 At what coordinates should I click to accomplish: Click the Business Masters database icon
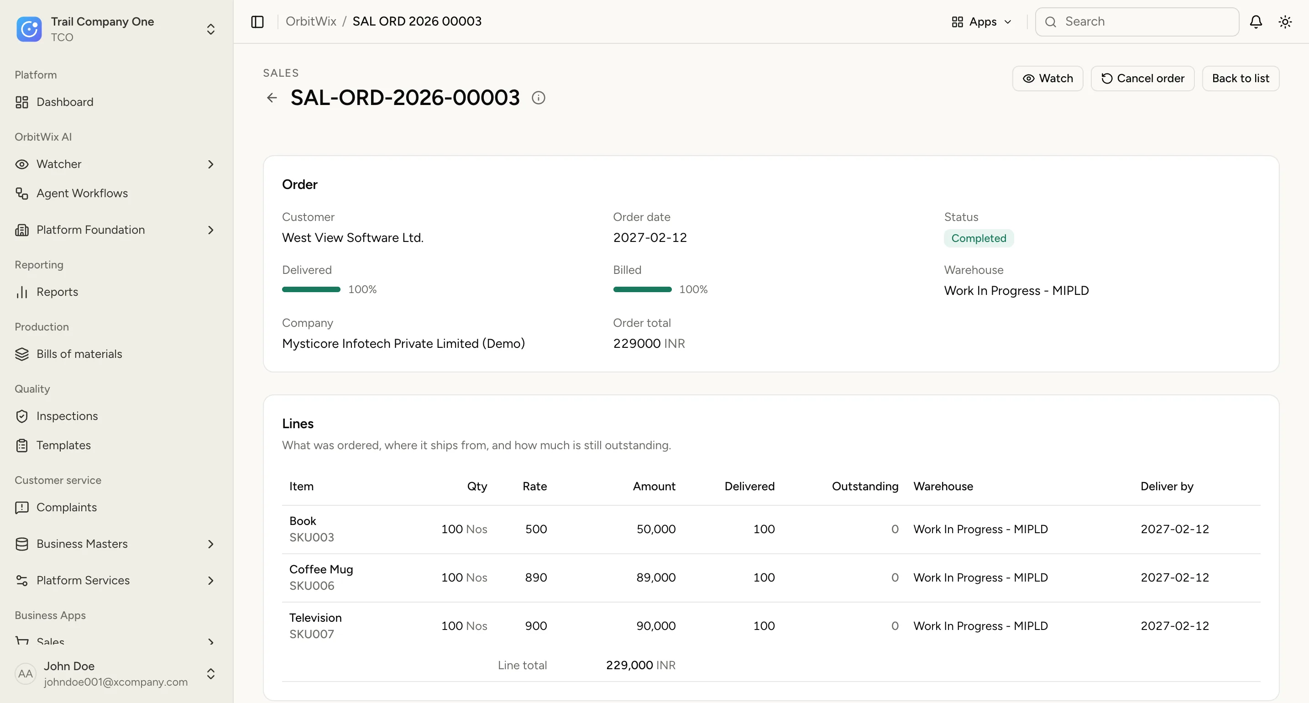point(22,544)
